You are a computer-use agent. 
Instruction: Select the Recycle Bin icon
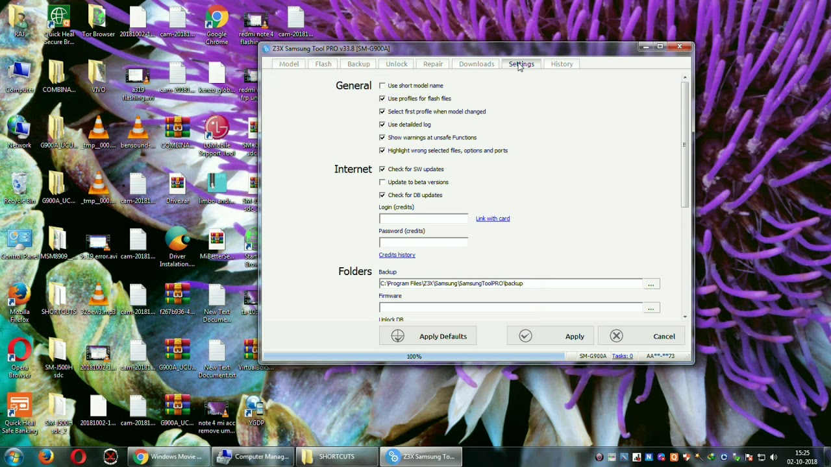(x=19, y=189)
